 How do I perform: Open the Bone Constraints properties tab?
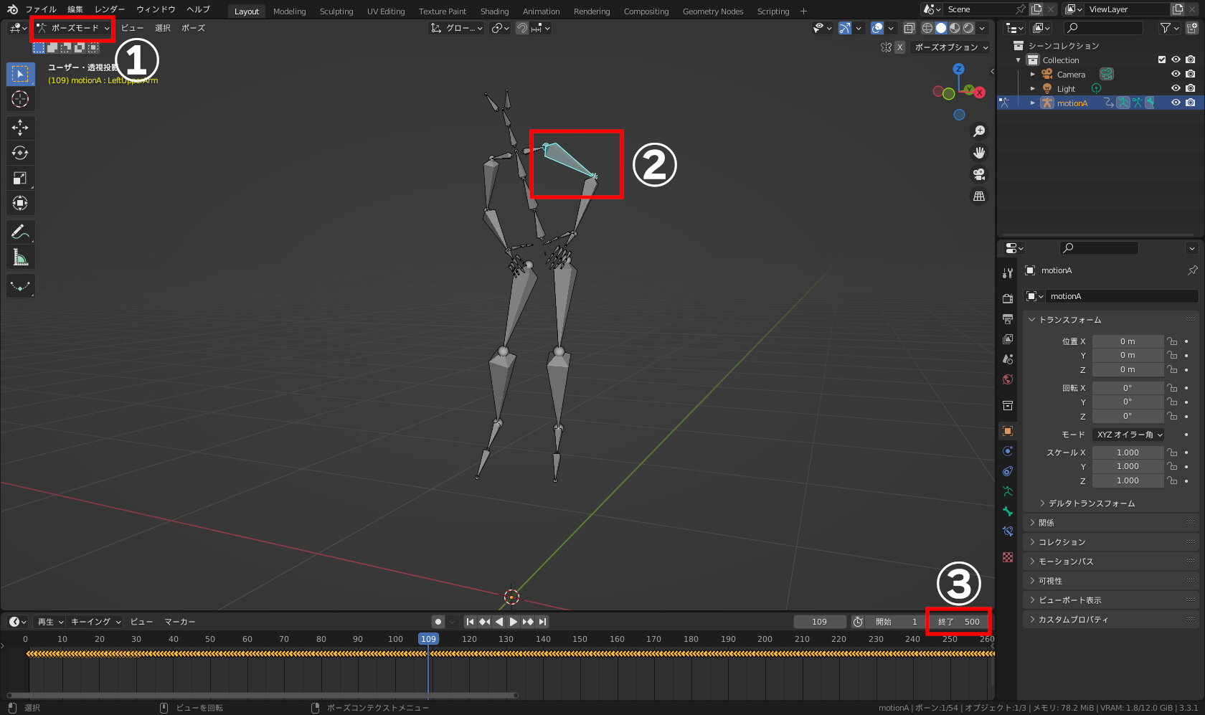1008,531
